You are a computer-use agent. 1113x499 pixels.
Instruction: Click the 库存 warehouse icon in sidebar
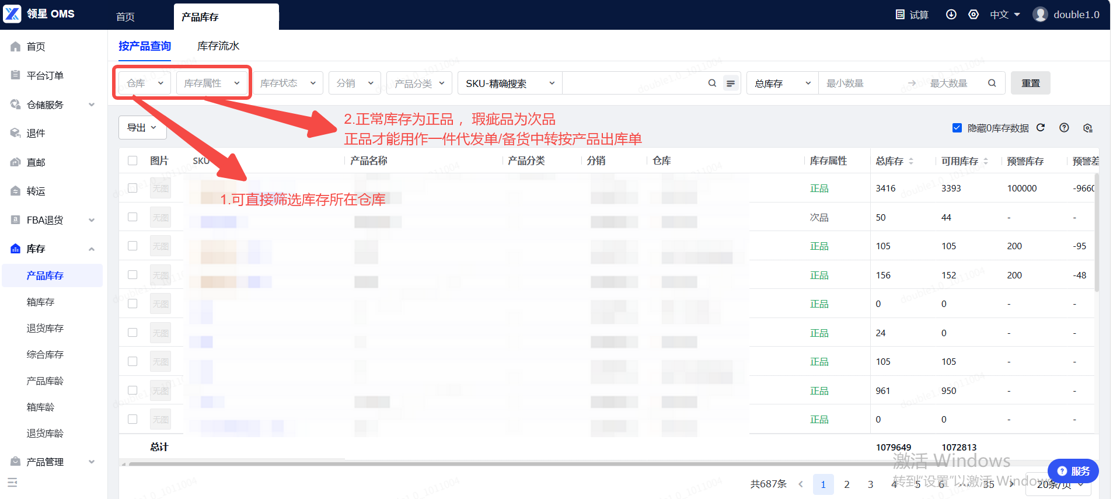click(16, 249)
